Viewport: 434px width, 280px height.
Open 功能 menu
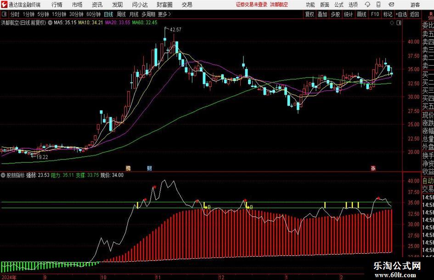click(310, 5)
